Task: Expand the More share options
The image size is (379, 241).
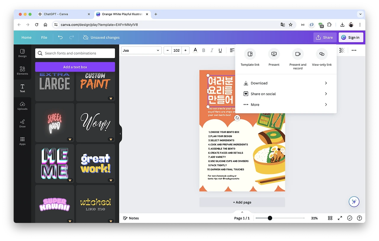Action: (286, 105)
